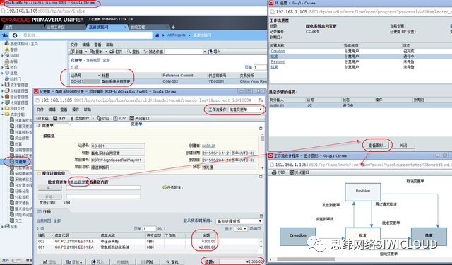This screenshot has width=452, height=265.
Task: Open the 讨论 discussion icon
Action: coord(99,118)
